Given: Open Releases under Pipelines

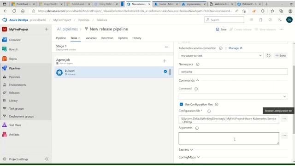Looking at the screenshot, I should (x=14, y=93).
